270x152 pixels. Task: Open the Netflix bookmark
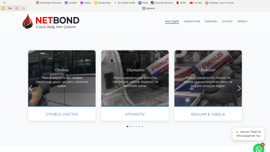click(x=181, y=3)
